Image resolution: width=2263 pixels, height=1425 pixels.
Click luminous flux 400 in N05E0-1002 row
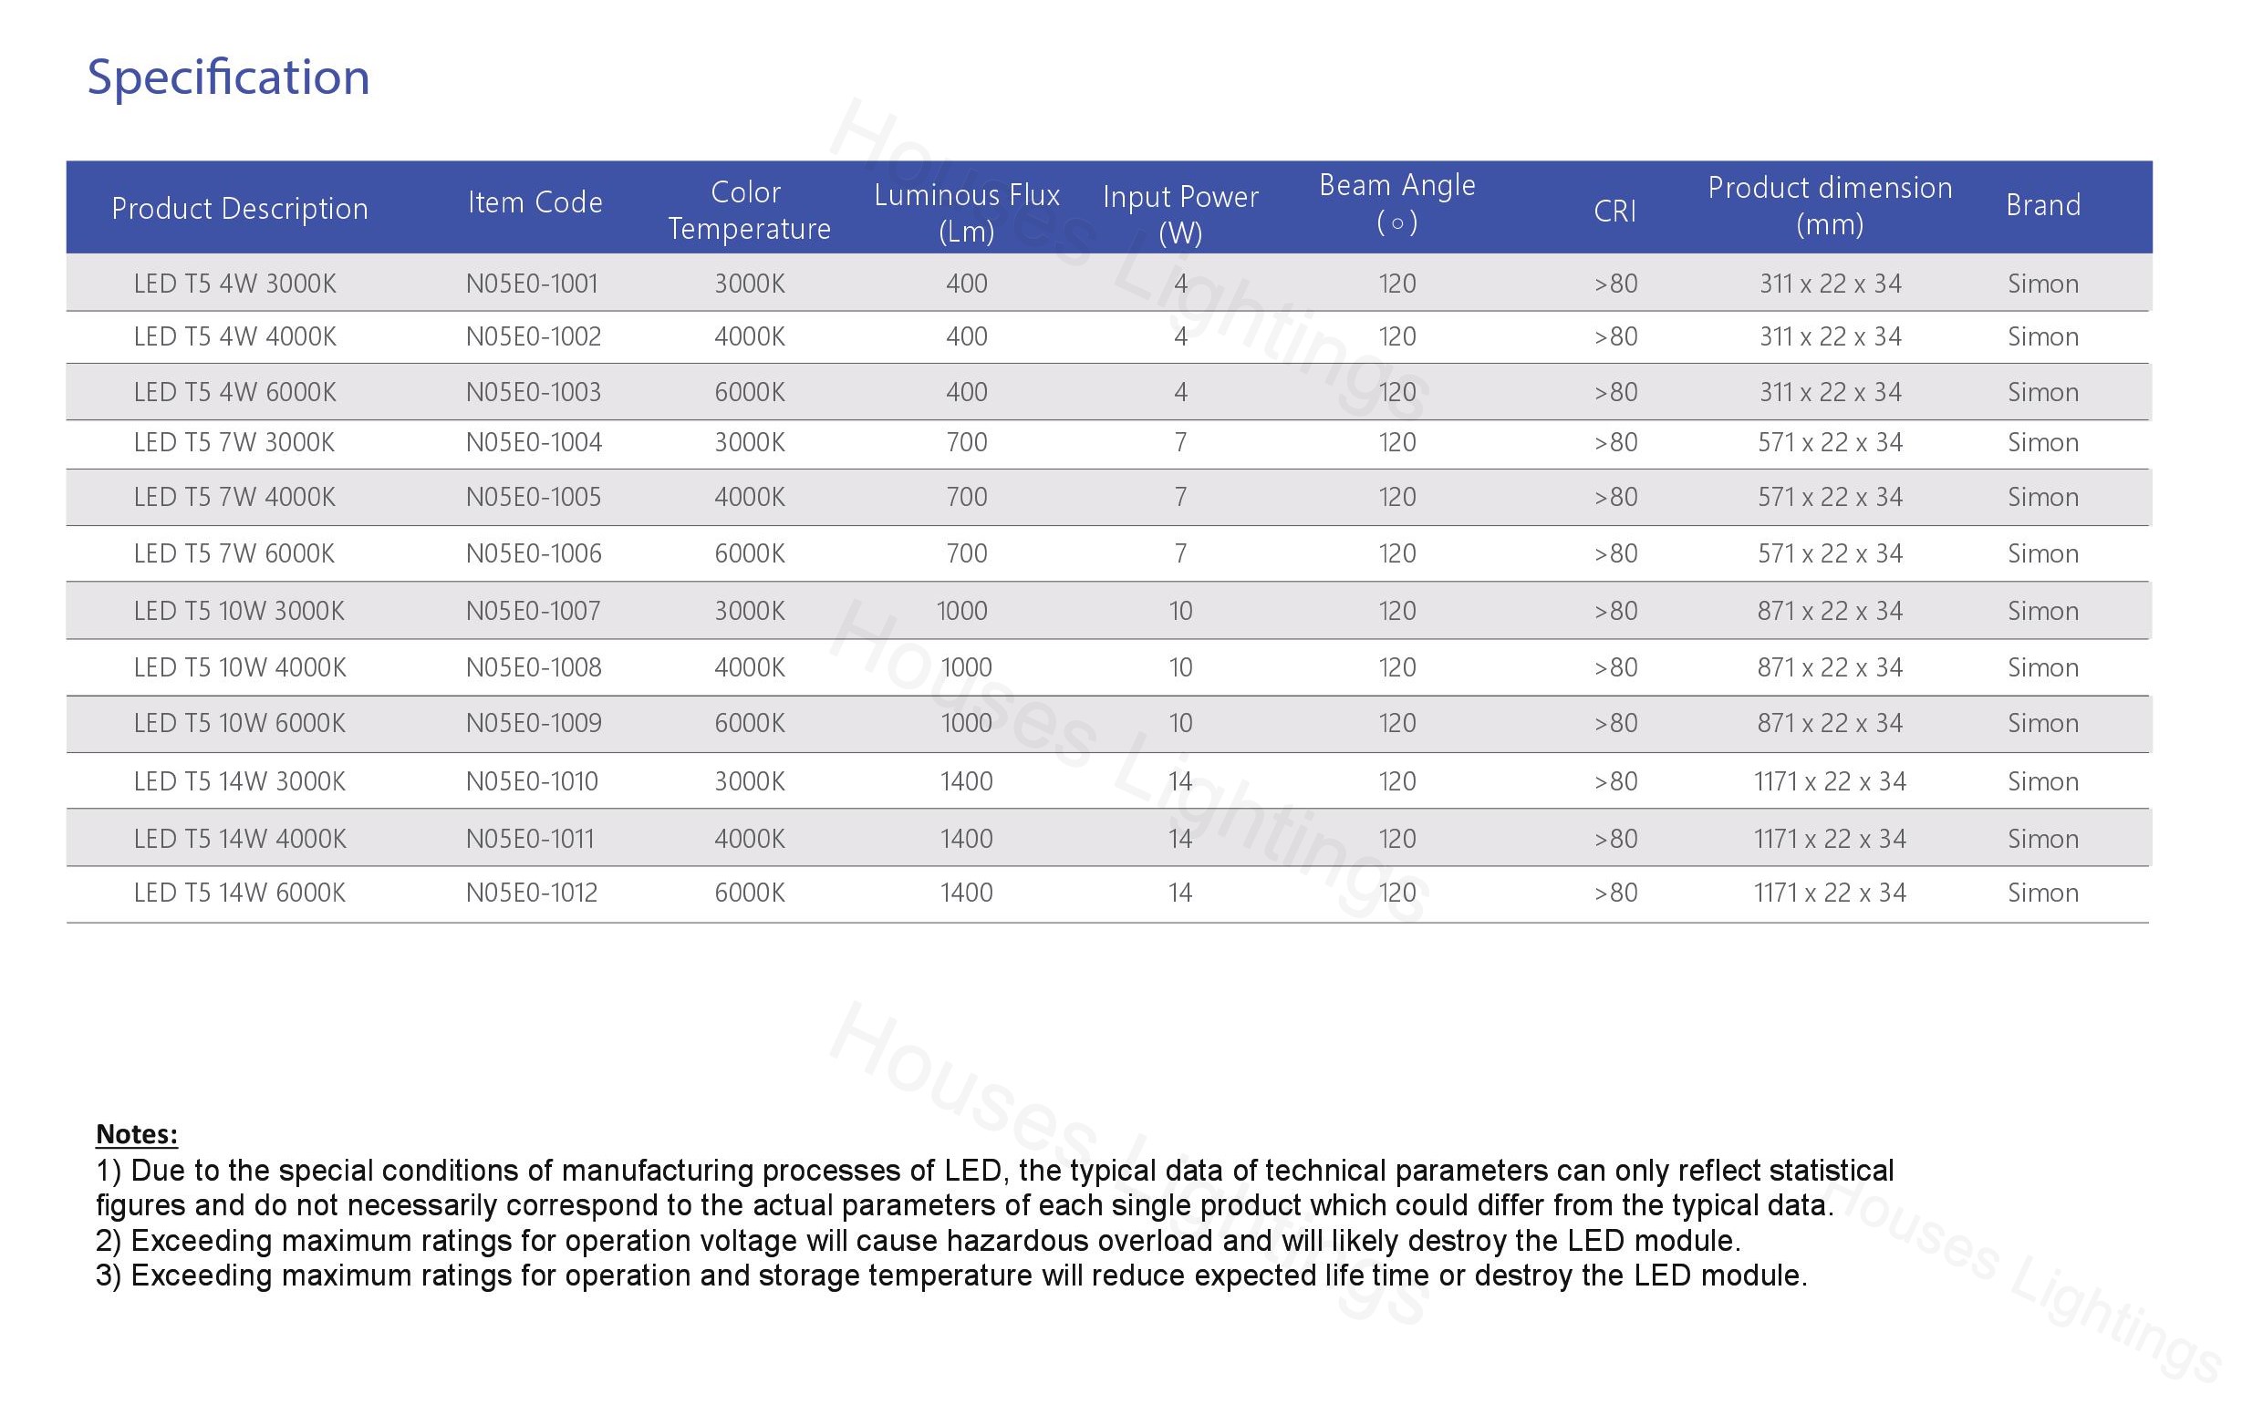[967, 336]
